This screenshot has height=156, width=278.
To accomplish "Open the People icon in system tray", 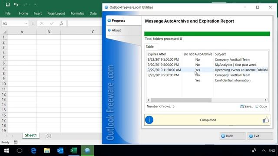I will 254,150.
